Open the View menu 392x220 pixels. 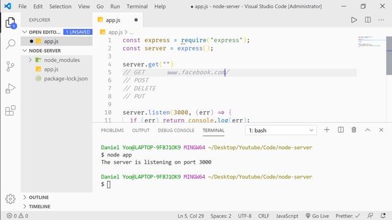click(x=84, y=7)
